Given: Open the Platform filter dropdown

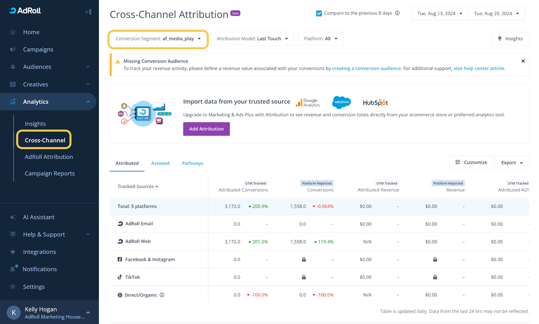Looking at the screenshot, I should (320, 39).
